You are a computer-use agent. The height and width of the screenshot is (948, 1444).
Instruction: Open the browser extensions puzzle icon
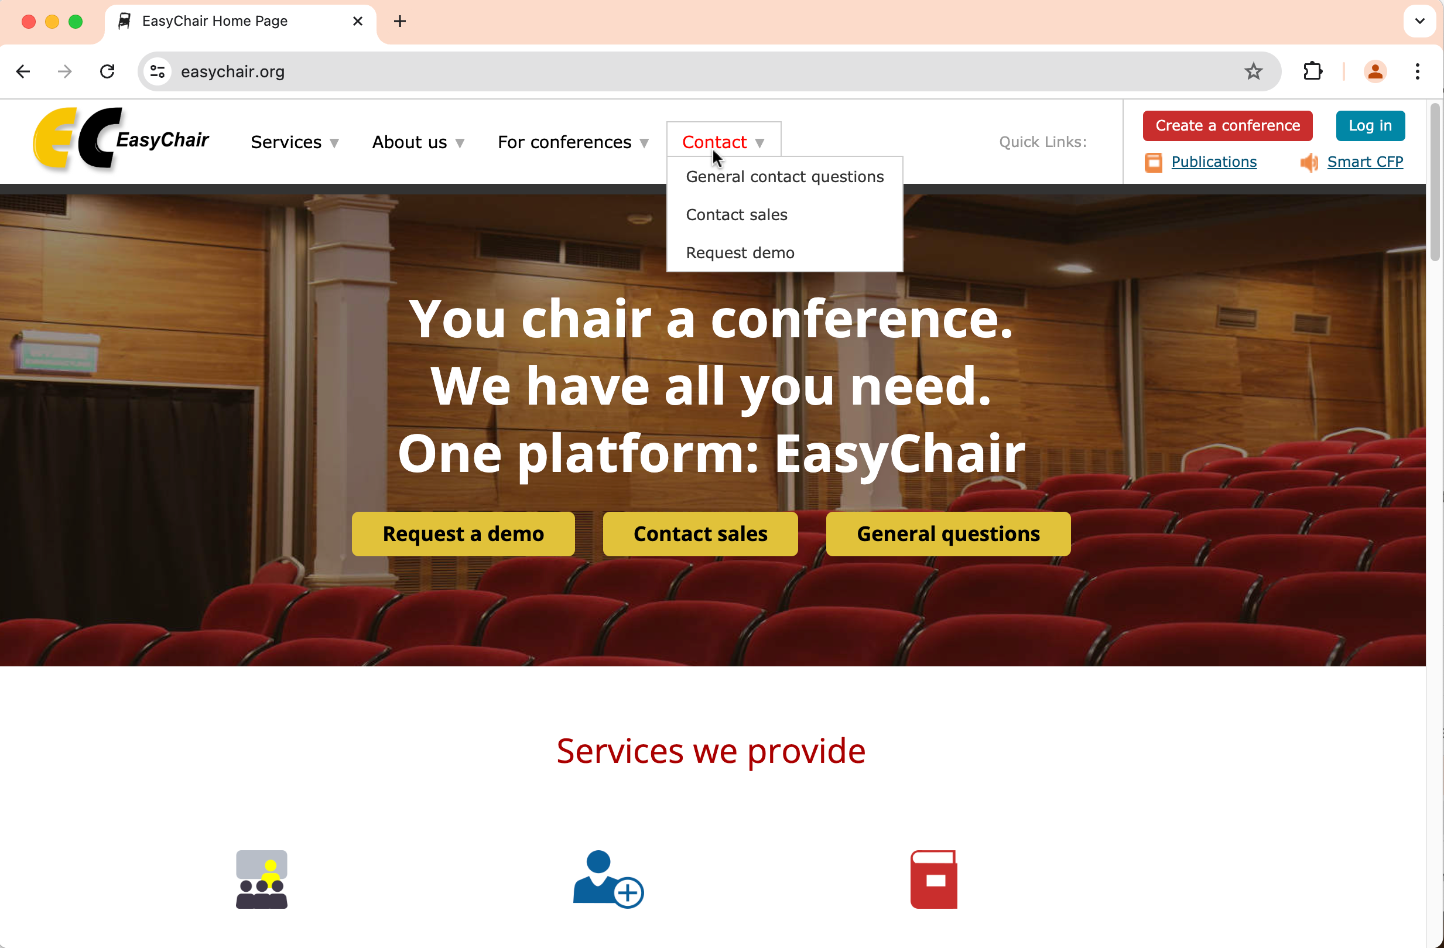tap(1312, 71)
